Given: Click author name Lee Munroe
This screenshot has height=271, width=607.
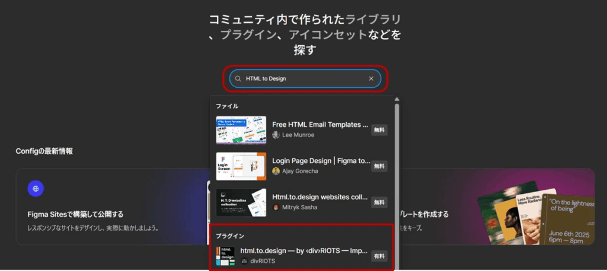Looking at the screenshot, I should click(298, 135).
